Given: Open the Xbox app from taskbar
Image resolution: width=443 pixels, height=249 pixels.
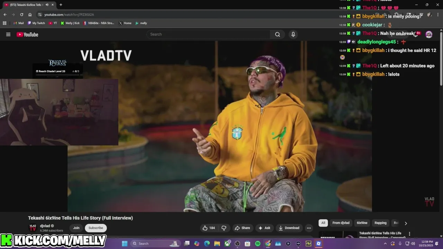Looking at the screenshot, I should click(227, 243).
